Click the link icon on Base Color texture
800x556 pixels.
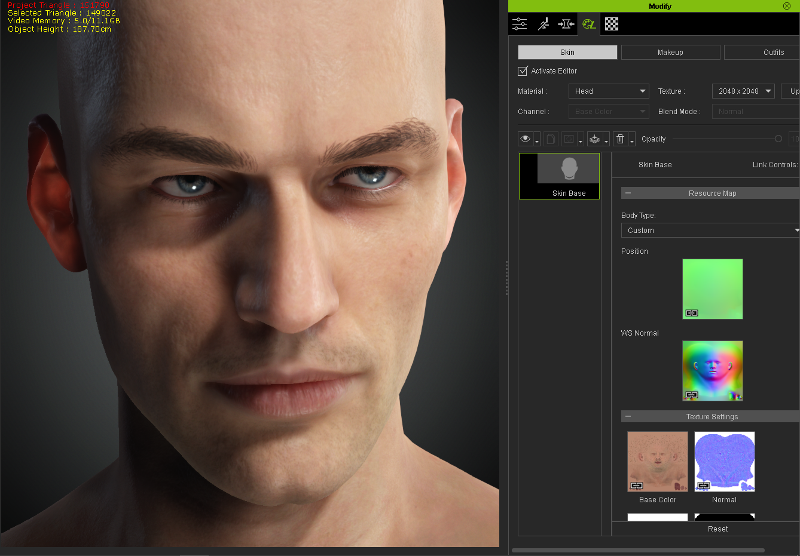pyautogui.click(x=637, y=486)
